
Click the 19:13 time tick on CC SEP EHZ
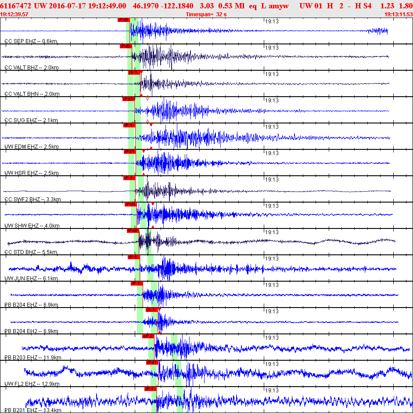(272, 22)
